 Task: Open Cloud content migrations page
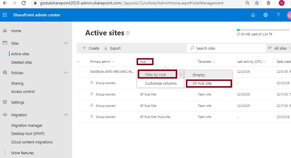(32, 142)
